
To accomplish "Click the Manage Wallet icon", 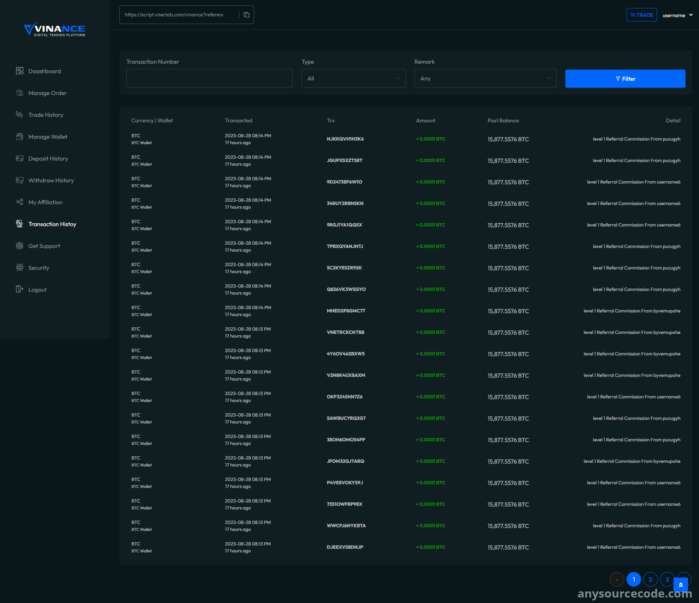I will [x=20, y=136].
